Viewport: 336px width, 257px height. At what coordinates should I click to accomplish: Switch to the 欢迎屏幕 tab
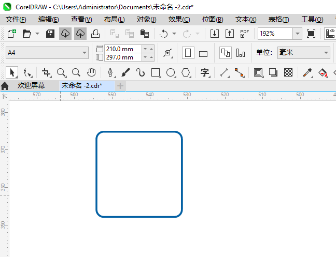coord(31,86)
